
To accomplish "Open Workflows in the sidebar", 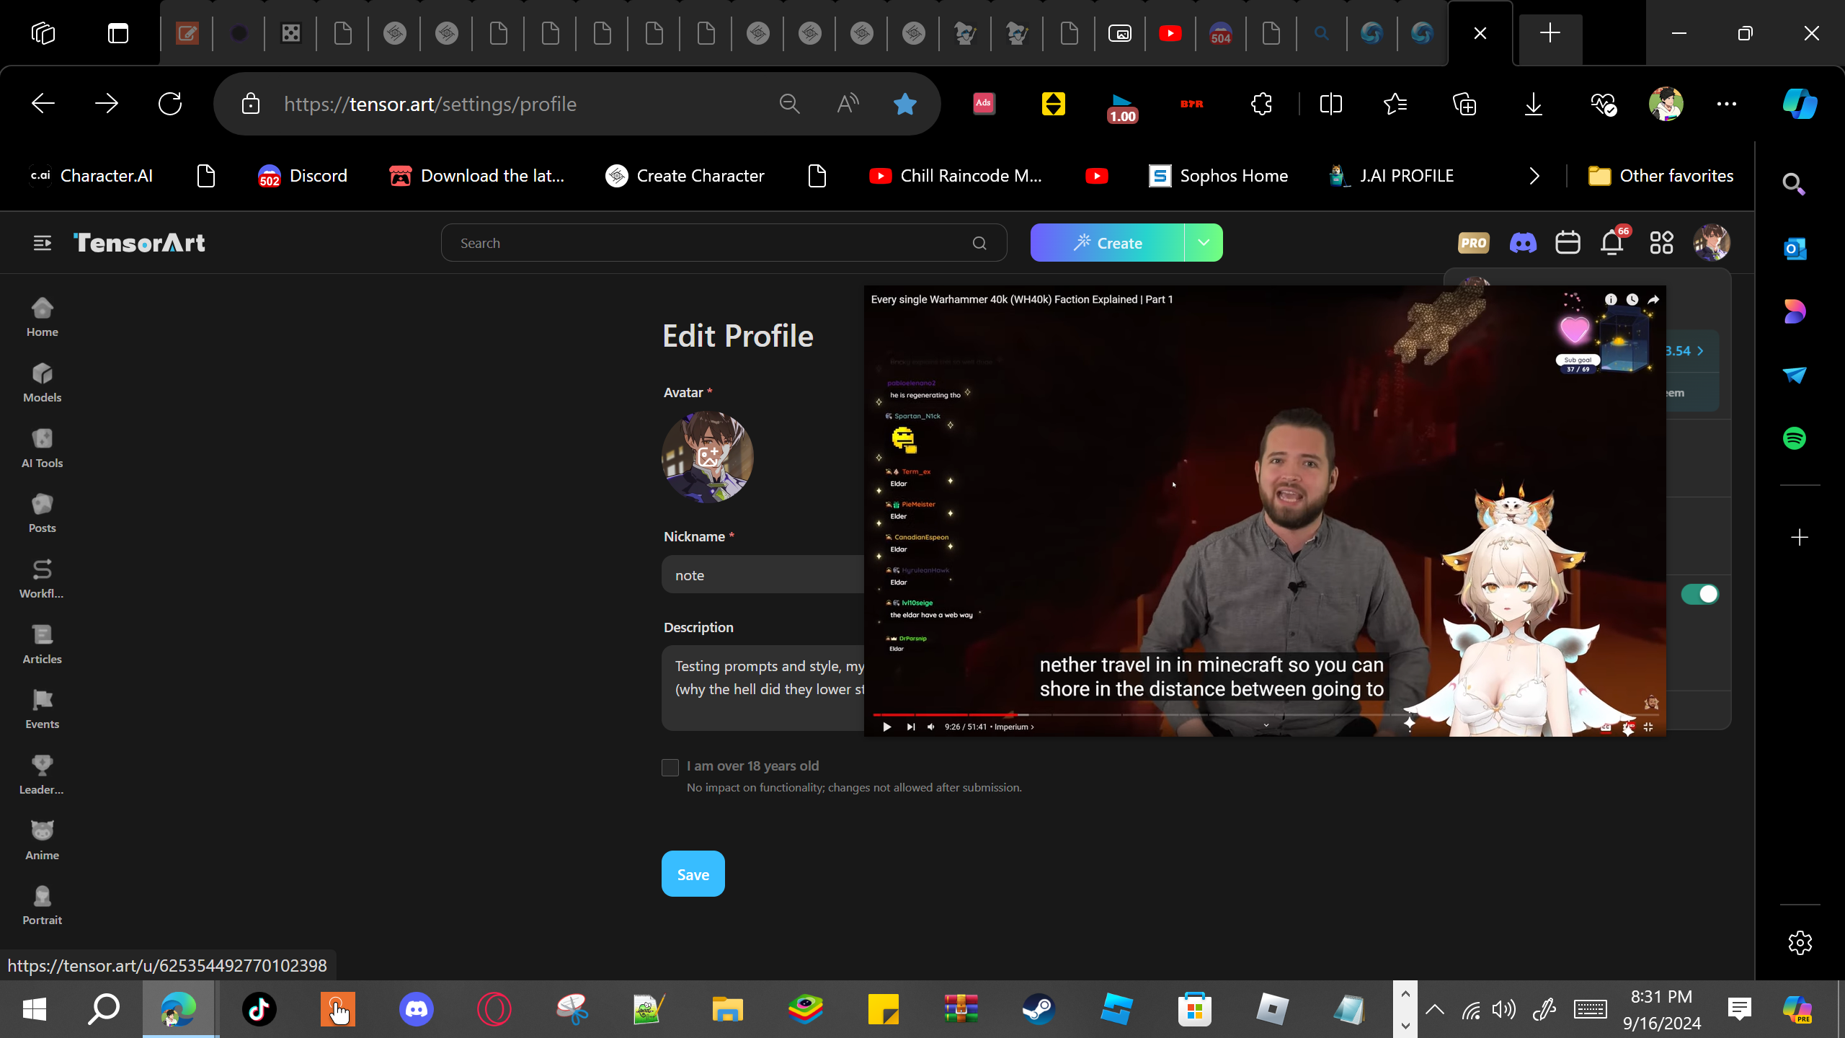I will click(x=42, y=579).
